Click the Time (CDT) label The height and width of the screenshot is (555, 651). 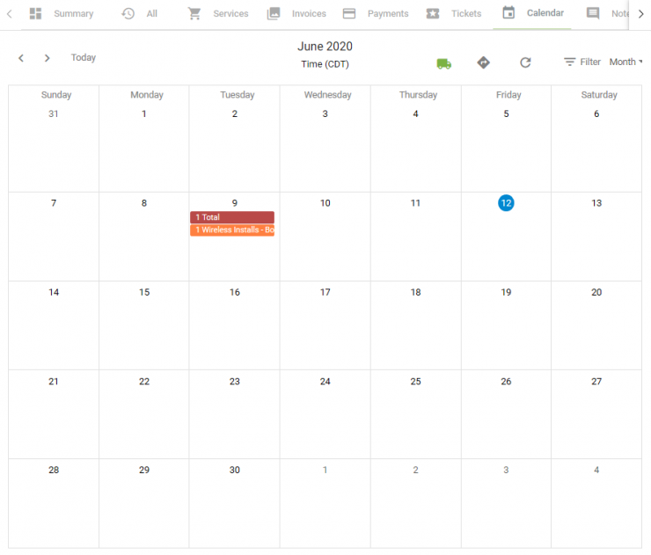point(325,64)
